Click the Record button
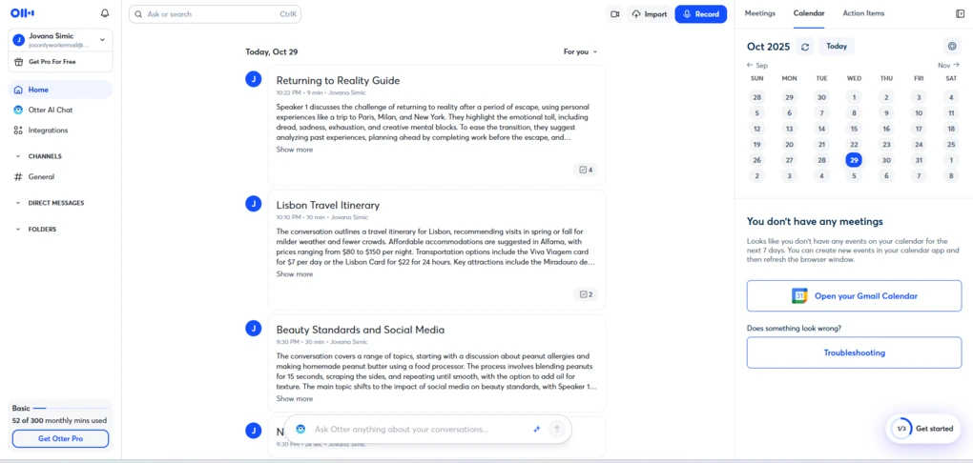 (700, 14)
